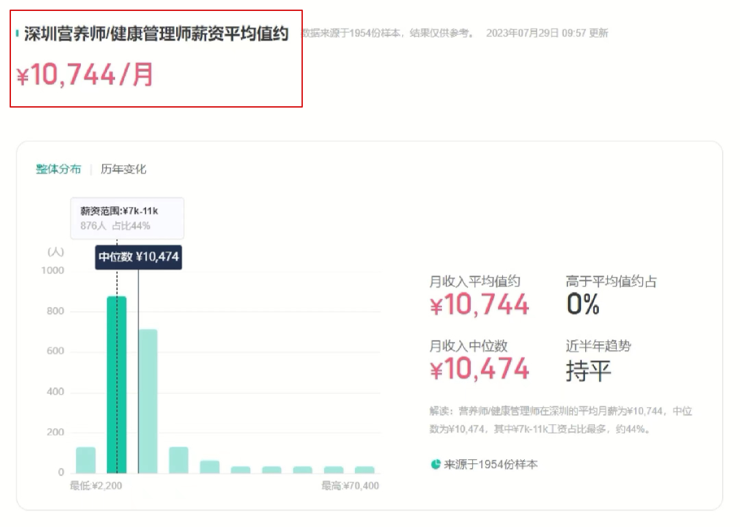The image size is (740, 527).
Task: Click the leftmost bar in the histogram
Action: click(86, 460)
